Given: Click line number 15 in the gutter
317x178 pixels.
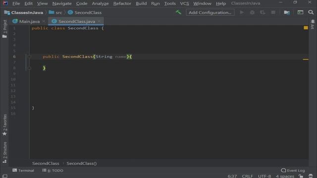Looking at the screenshot, I should pyautogui.click(x=13, y=108).
